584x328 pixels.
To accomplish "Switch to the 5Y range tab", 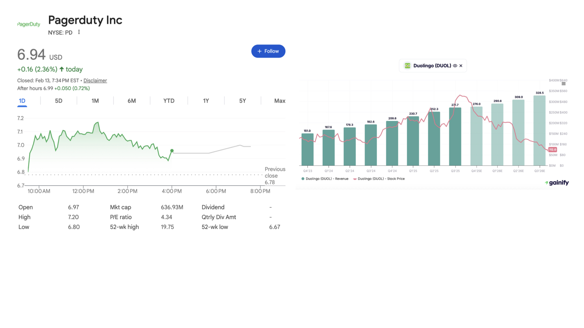I will [x=242, y=101].
